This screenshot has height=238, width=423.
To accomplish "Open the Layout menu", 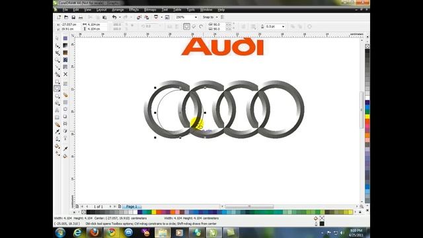I will click(x=101, y=10).
